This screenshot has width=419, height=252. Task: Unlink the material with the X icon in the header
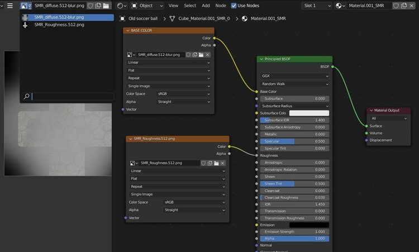[412, 6]
